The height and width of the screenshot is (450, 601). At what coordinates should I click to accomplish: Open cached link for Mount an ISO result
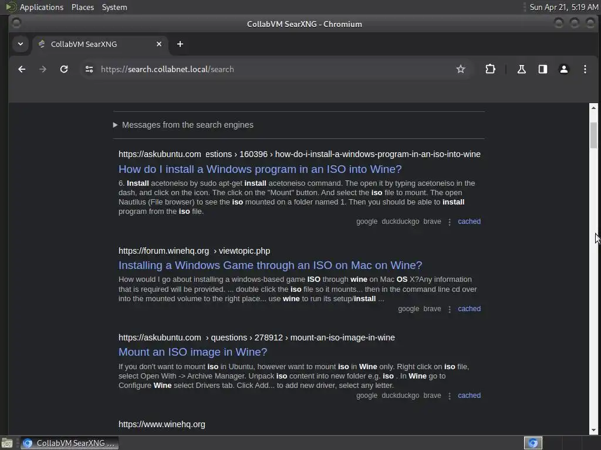point(469,396)
